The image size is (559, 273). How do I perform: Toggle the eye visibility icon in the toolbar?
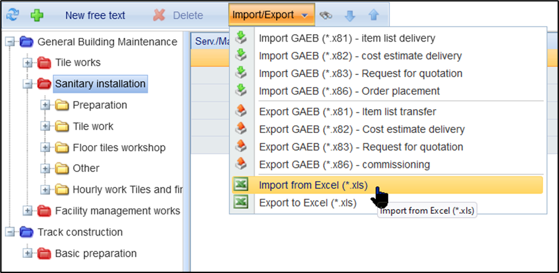click(x=326, y=14)
